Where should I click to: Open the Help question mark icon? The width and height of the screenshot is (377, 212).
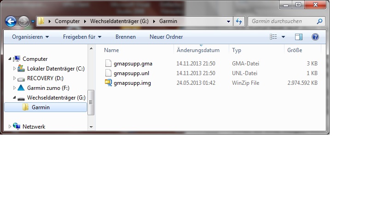pos(315,37)
